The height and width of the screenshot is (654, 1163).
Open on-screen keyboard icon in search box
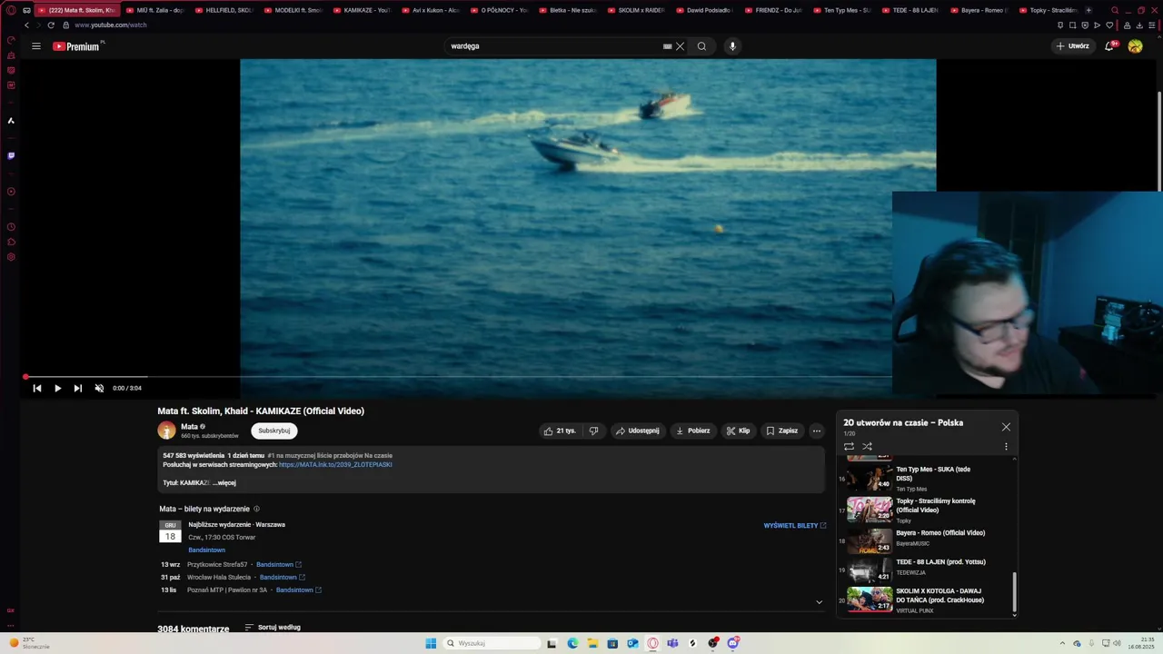[x=667, y=46]
